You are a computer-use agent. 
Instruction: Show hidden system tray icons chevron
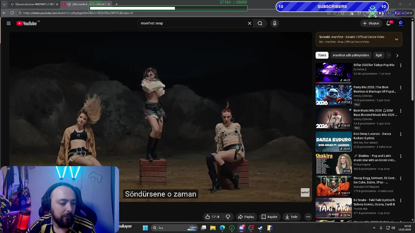point(374,228)
